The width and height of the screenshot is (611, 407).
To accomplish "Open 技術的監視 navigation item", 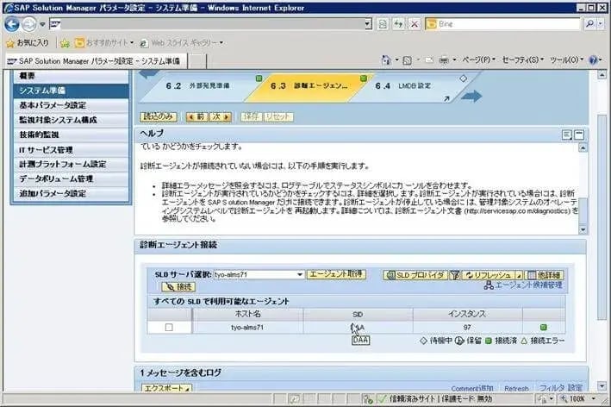I will click(71, 135).
